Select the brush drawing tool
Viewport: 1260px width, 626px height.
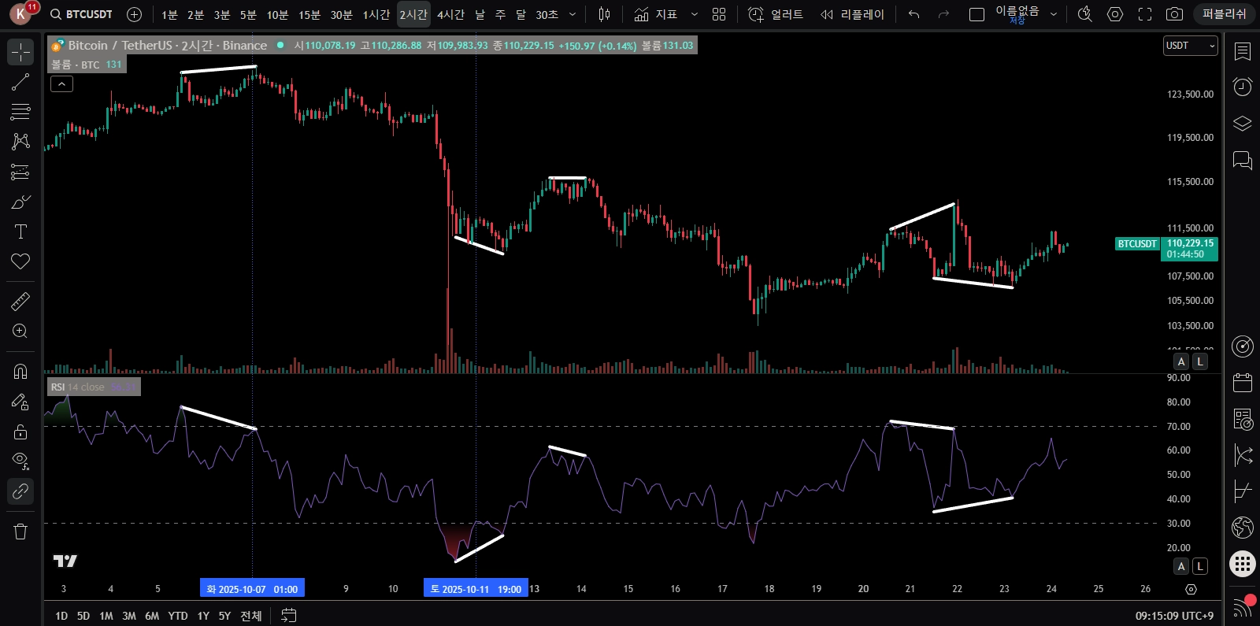(x=20, y=202)
